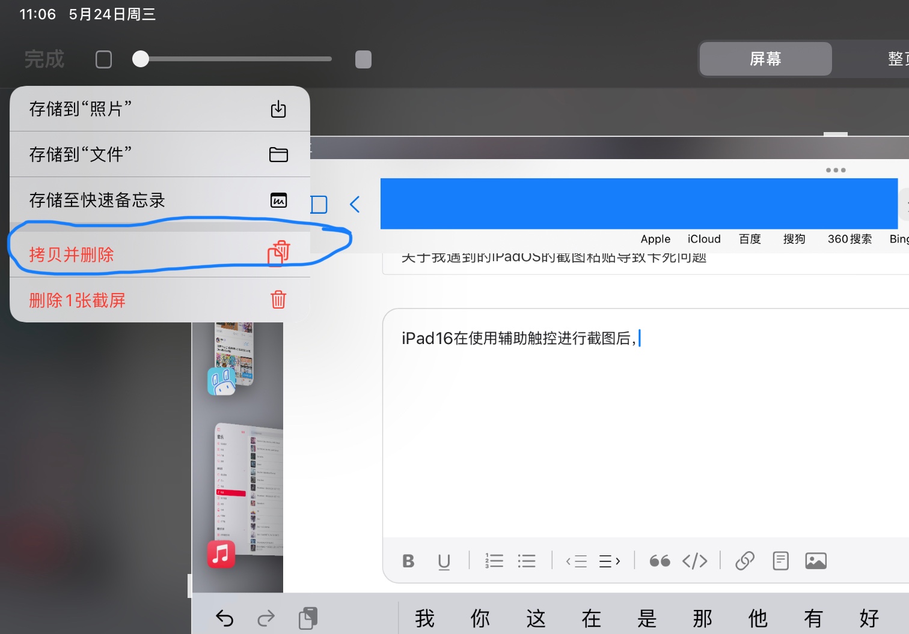Click the Bold formatting icon
Viewport: 909px width, 634px height.
coord(408,561)
